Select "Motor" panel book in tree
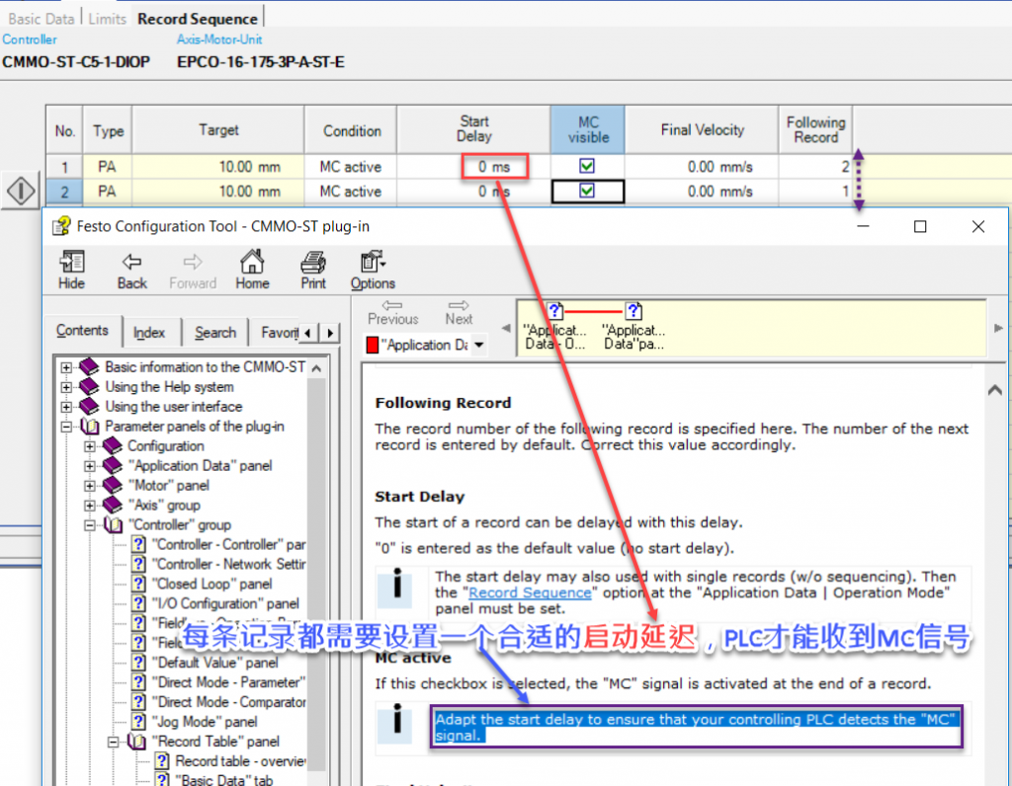Image resolution: width=1012 pixels, height=786 pixels. (157, 486)
